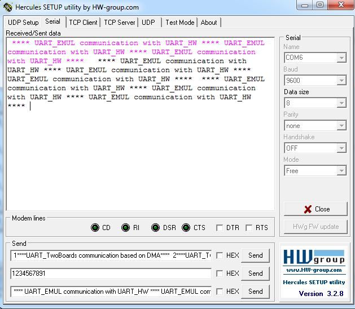Image resolution: width=355 pixels, height=309 pixels.
Task: Send the 1234567891 line
Action: (x=255, y=273)
